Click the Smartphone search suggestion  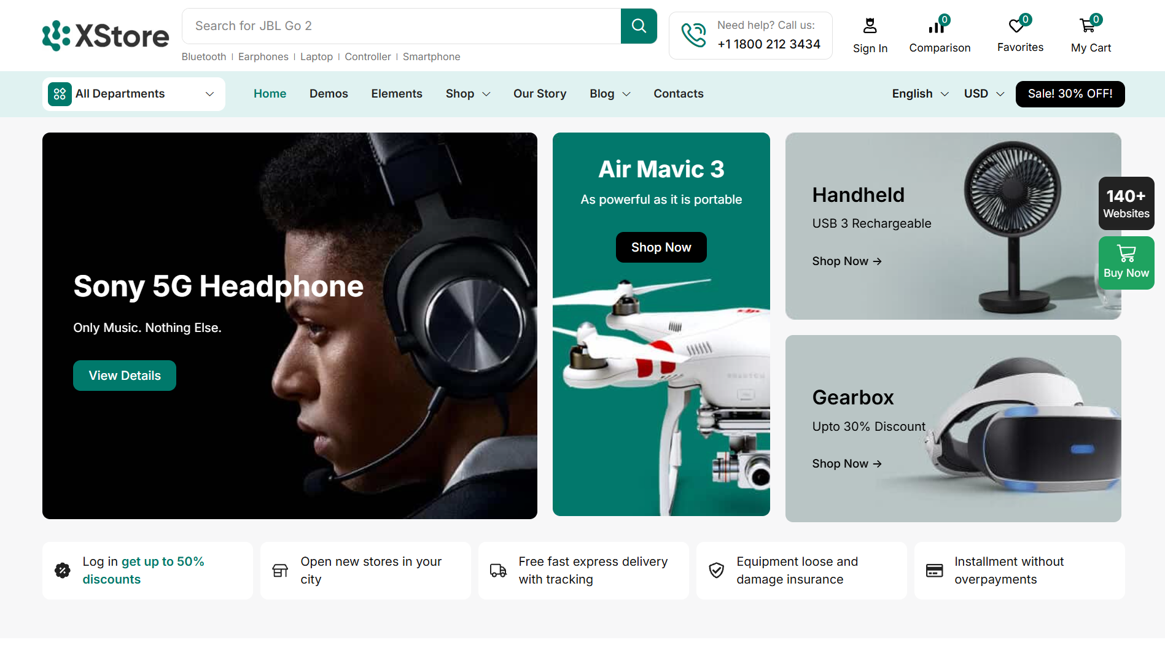coord(432,56)
